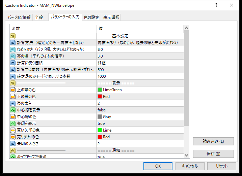
Task: Click the Gray swatch for 中心線の色
Action: coord(100,117)
